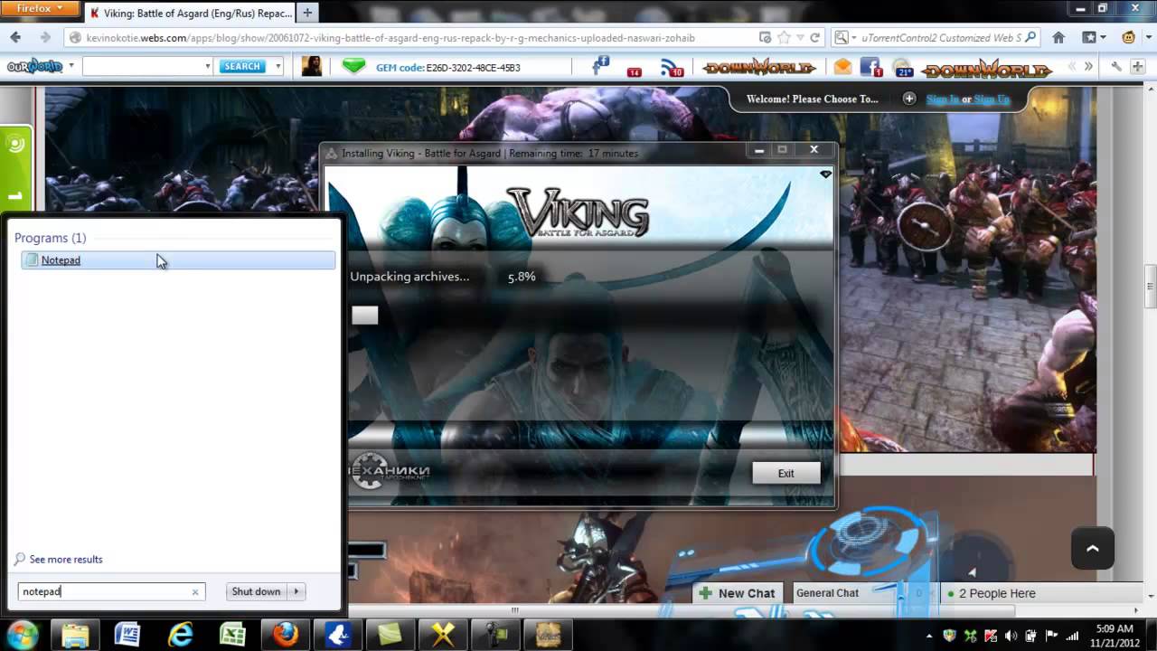Image resolution: width=1157 pixels, height=651 pixels.
Task: Click the installer top-right options arrow
Action: [825, 175]
